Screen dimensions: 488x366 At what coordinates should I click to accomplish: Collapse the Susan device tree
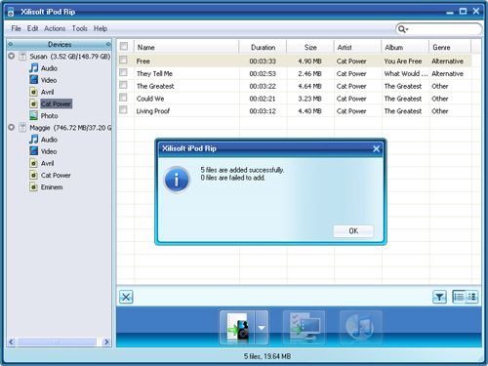click(12, 56)
